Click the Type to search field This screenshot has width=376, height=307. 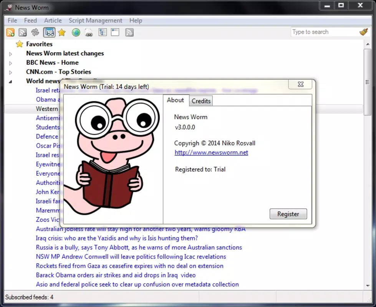click(x=325, y=32)
